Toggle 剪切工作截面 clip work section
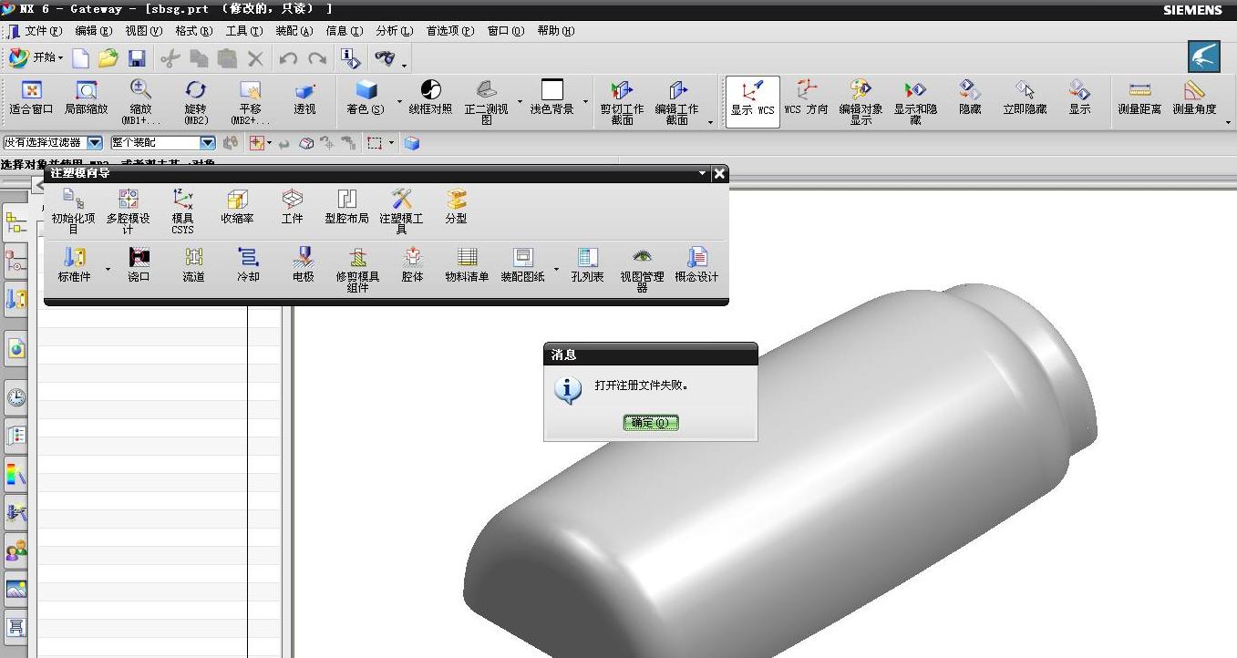The image size is (1237, 658). click(x=623, y=102)
